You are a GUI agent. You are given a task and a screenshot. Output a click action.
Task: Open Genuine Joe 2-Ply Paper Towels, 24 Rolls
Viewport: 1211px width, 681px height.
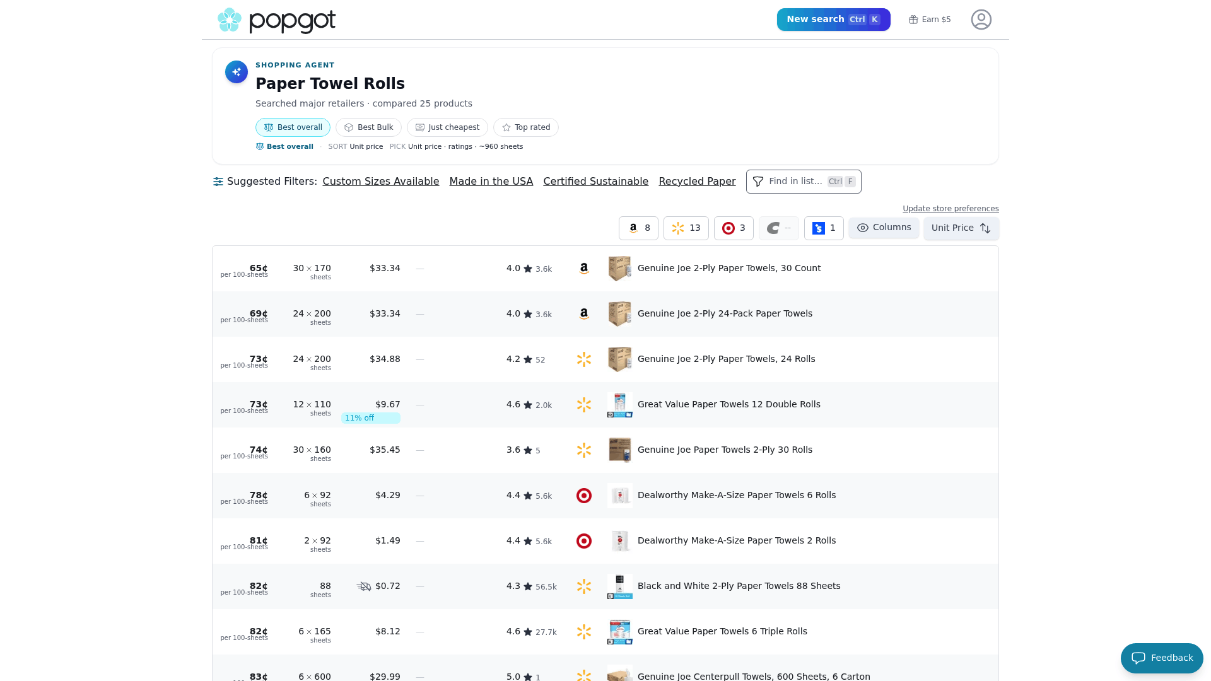pyautogui.click(x=726, y=359)
